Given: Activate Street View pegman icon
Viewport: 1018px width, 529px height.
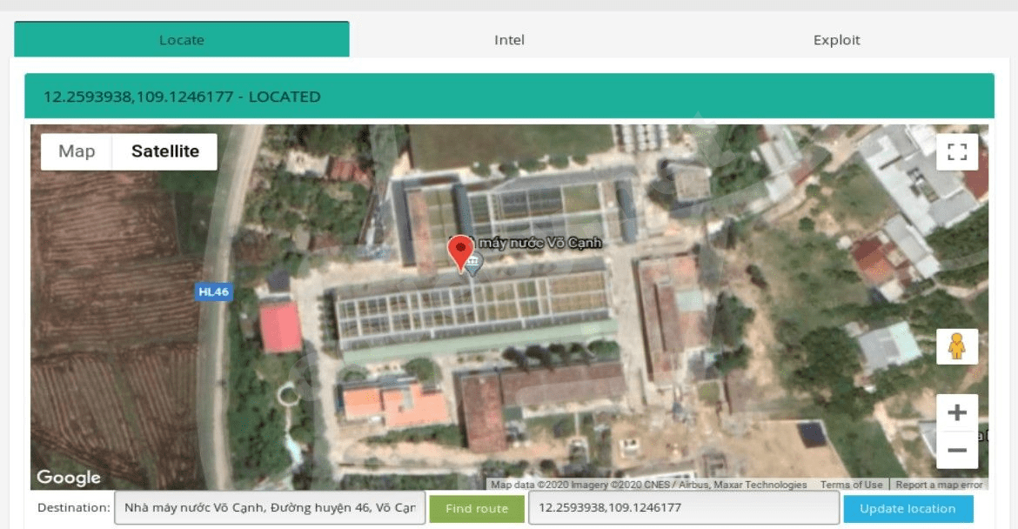Looking at the screenshot, I should coord(957,346).
